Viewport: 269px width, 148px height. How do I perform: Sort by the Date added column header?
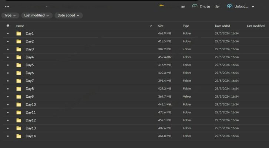[x=222, y=26]
